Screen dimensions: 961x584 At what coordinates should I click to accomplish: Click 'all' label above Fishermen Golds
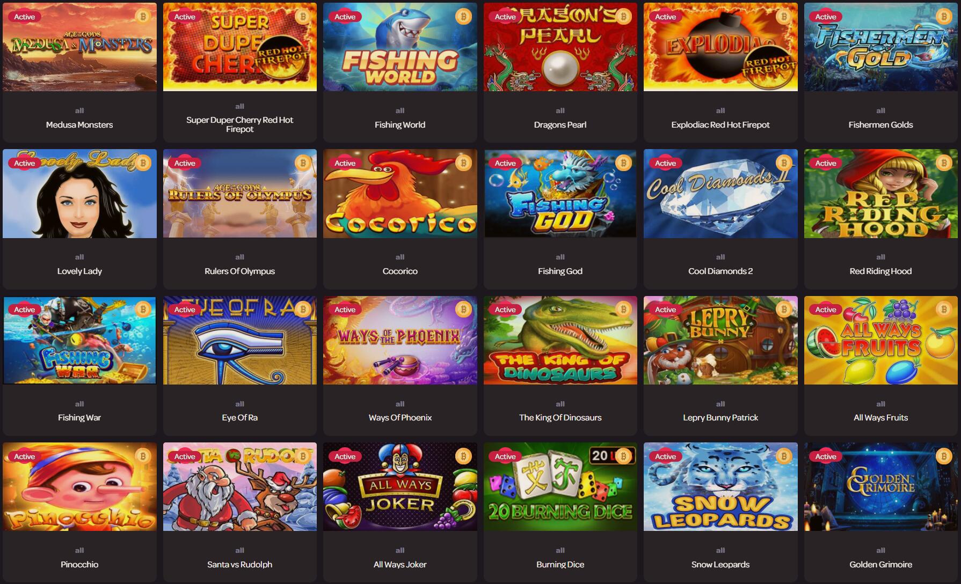tap(880, 110)
